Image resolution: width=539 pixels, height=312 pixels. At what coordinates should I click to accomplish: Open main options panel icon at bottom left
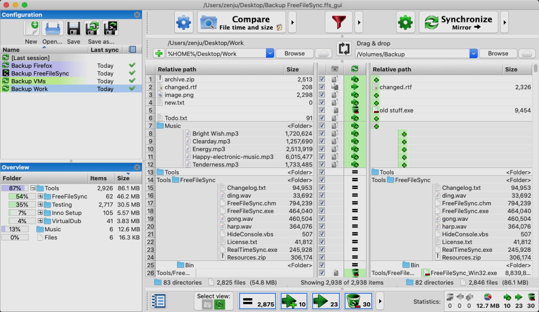(158, 301)
